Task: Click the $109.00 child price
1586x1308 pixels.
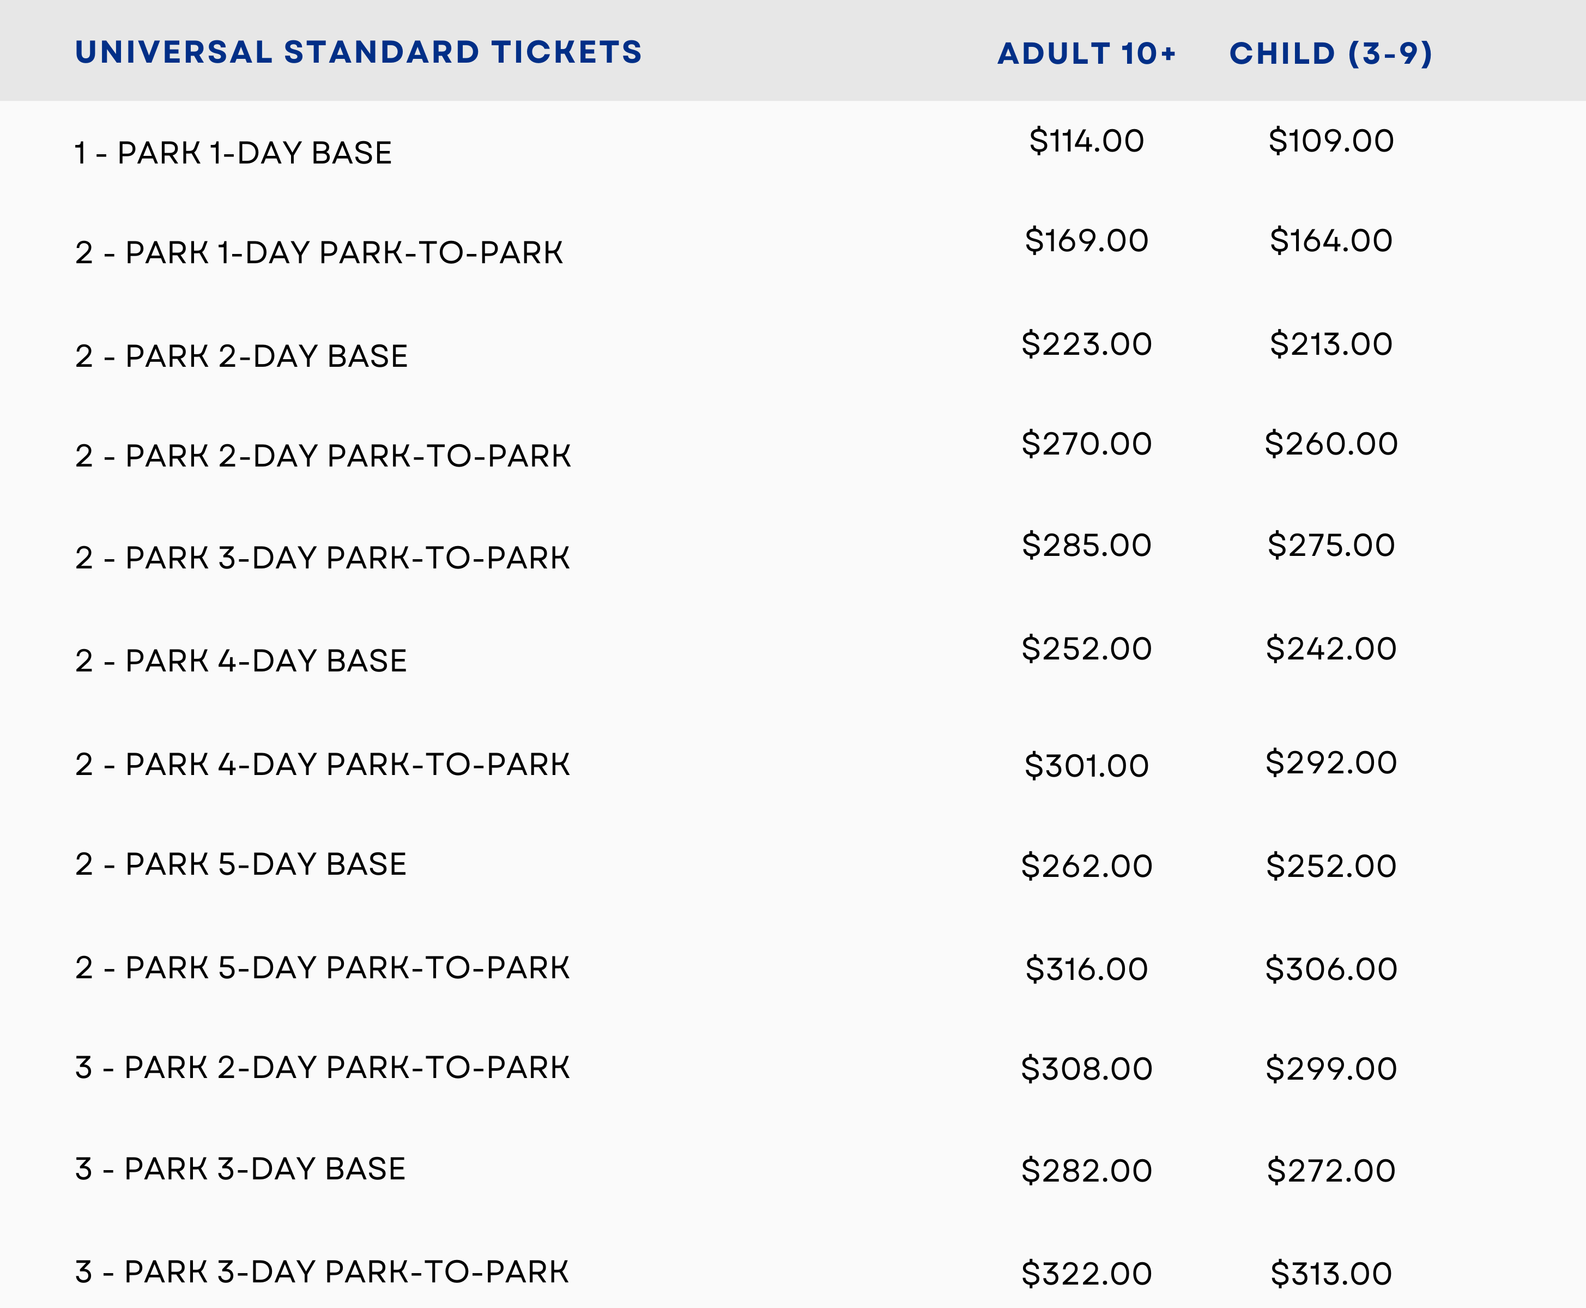Action: tap(1330, 141)
